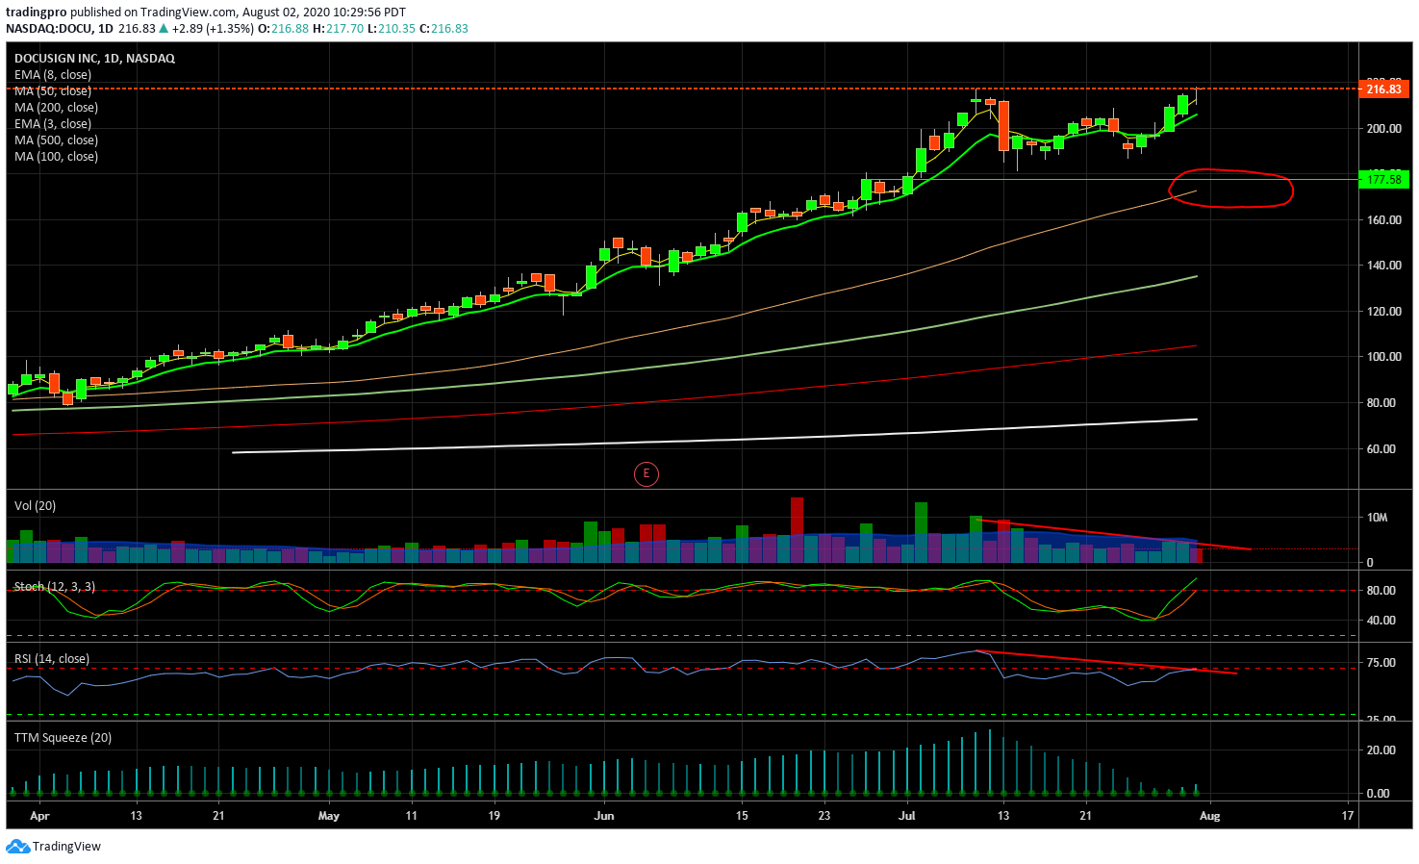Screen dimensions: 1419x864
Task: Click the tradingpro author name
Action: point(37,12)
